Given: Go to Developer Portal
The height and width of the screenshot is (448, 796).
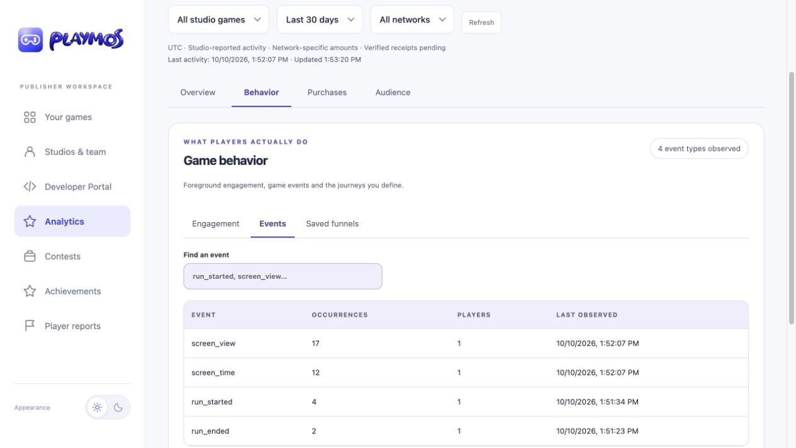Looking at the screenshot, I should (x=72, y=186).
